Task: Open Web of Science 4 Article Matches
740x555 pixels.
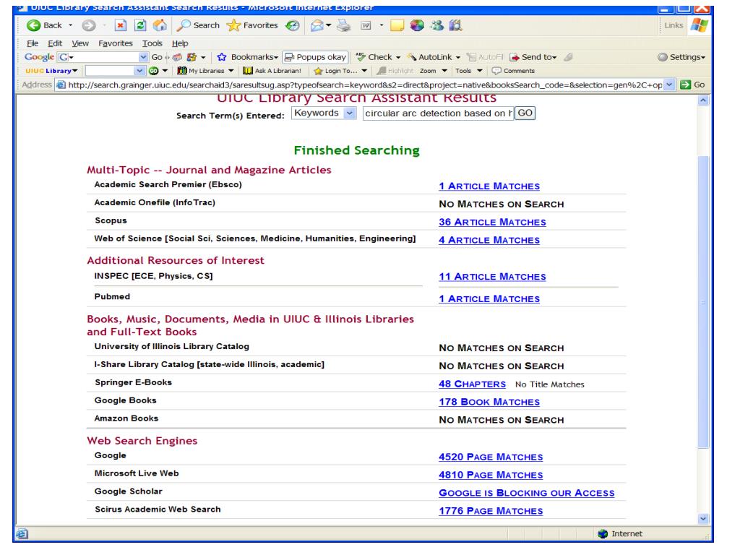Action: [489, 240]
